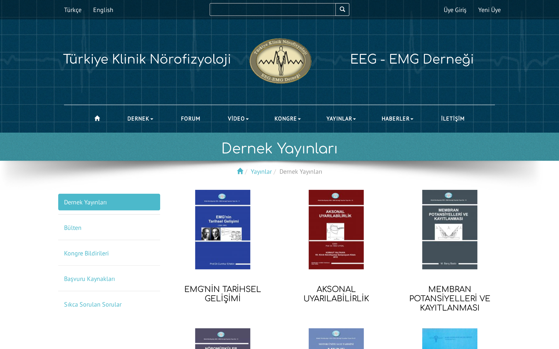
Task: Select Dernek Yayınları in the sidebar
Action: click(x=109, y=202)
